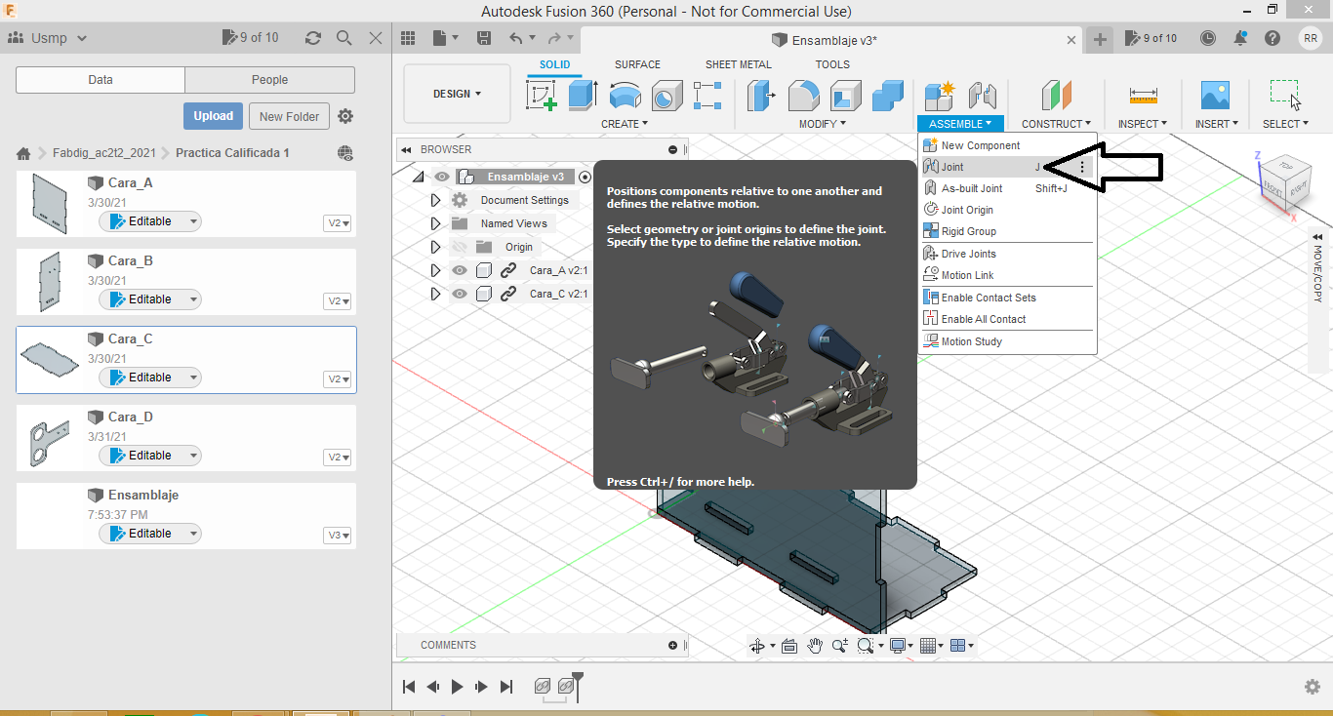The width and height of the screenshot is (1333, 716).
Task: Select the Fillet tool in Modify
Action: tap(803, 96)
